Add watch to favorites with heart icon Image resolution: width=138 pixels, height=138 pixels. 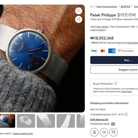point(79,11)
